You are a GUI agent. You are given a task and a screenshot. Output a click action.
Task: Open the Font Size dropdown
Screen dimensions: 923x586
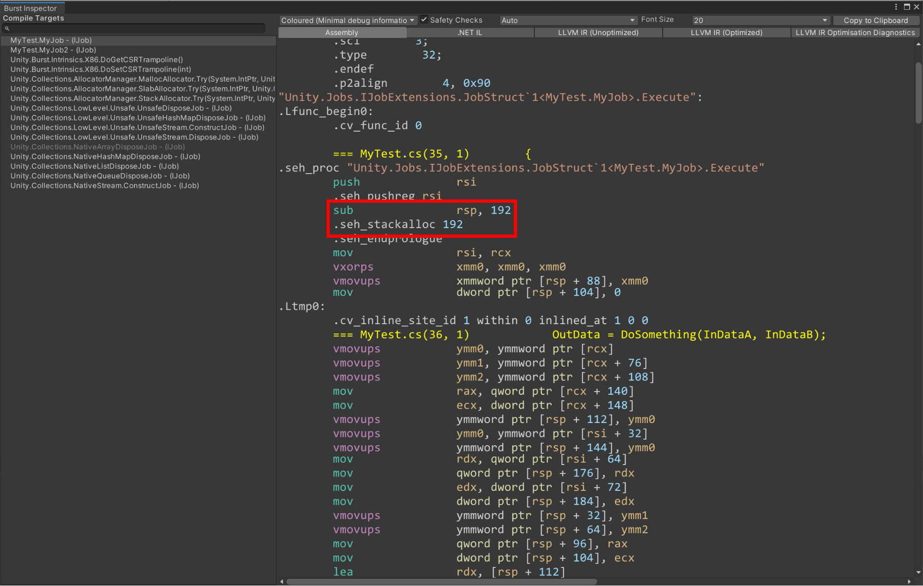pyautogui.click(x=760, y=20)
